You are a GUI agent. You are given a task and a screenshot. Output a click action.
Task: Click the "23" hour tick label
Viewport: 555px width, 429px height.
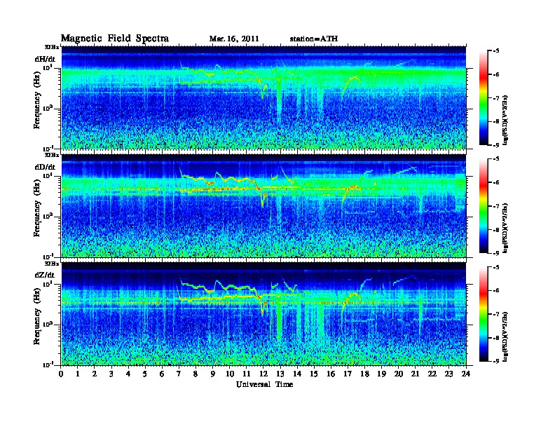(448, 374)
